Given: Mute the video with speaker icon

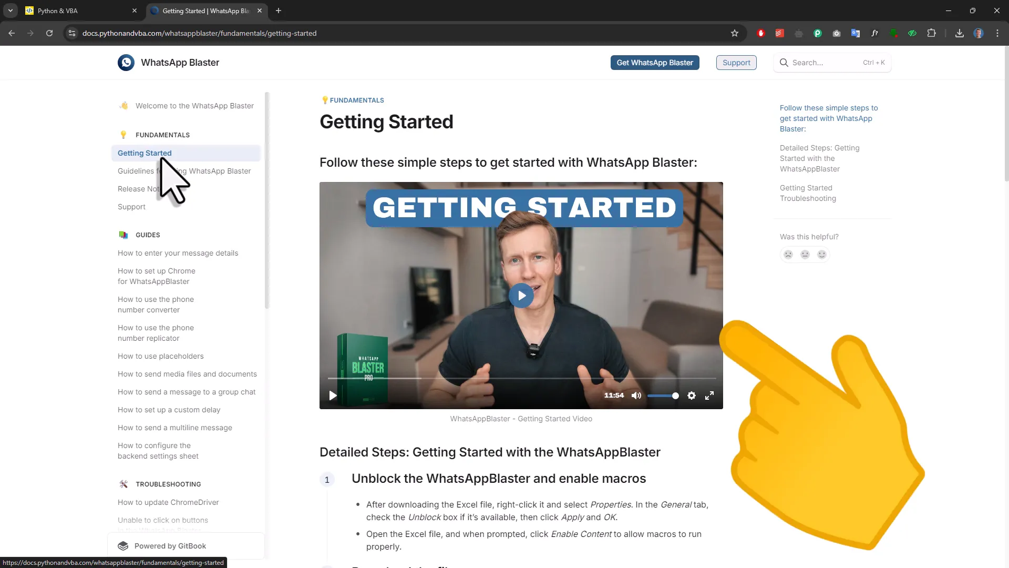Looking at the screenshot, I should click(636, 395).
